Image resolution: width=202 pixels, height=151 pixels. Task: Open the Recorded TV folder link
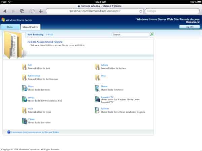107,97
